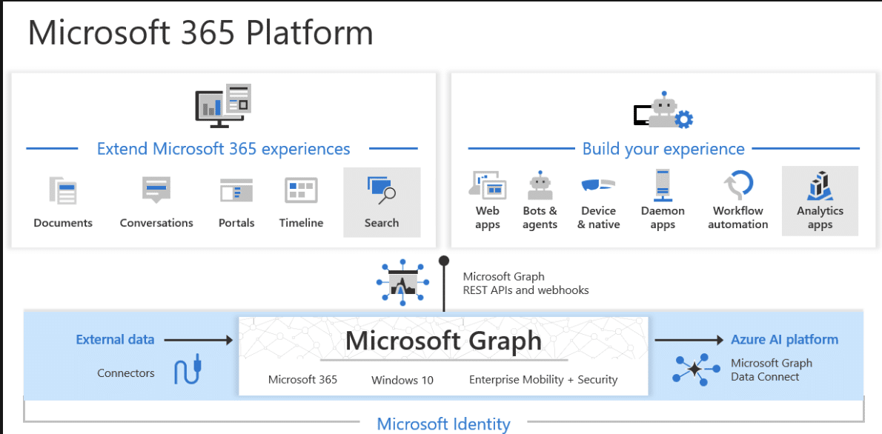Click the Search magnifier icon
The image size is (882, 434).
tap(382, 190)
